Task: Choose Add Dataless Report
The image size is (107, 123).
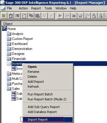Action: 48,112
